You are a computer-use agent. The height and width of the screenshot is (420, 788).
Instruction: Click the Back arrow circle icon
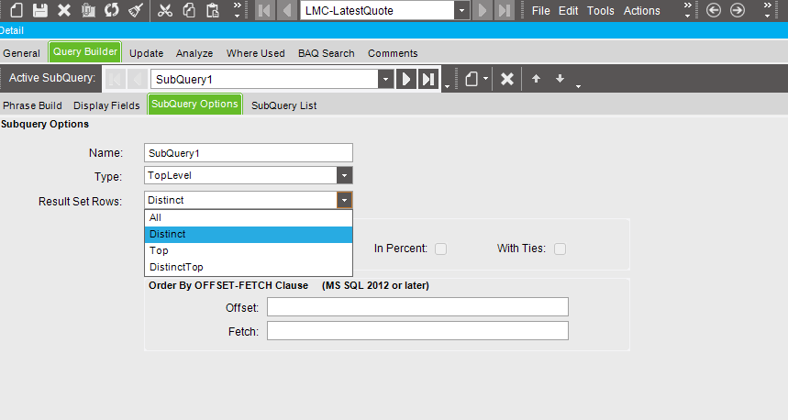pyautogui.click(x=713, y=10)
